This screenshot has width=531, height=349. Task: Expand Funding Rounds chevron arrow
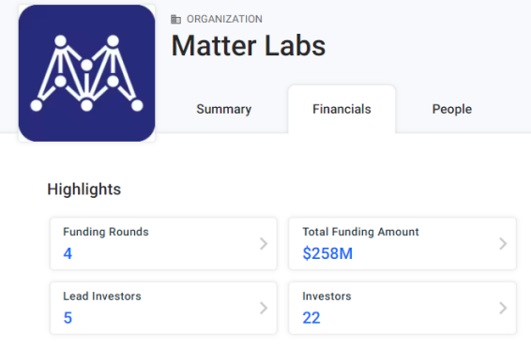(264, 244)
